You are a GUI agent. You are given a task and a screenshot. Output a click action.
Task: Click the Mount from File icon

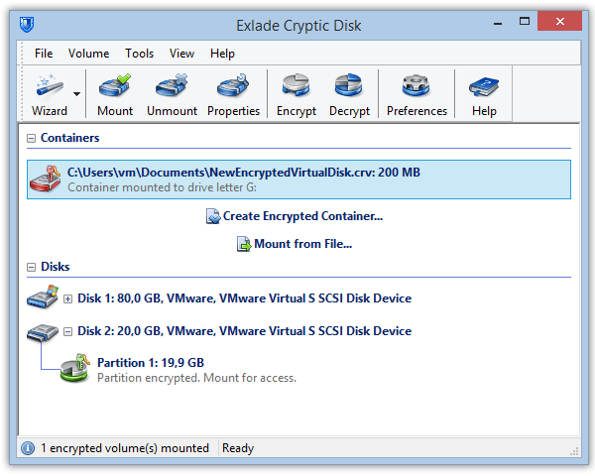[244, 244]
